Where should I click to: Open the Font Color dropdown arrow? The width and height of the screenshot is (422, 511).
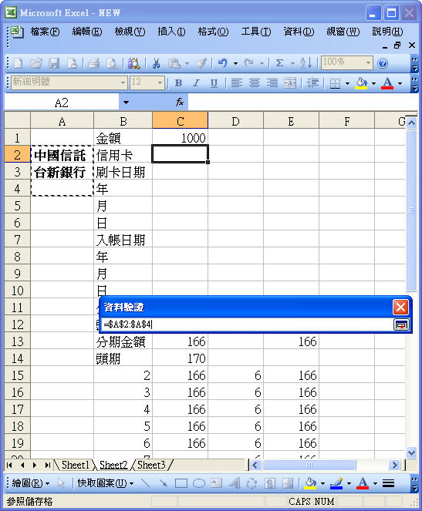(x=400, y=83)
